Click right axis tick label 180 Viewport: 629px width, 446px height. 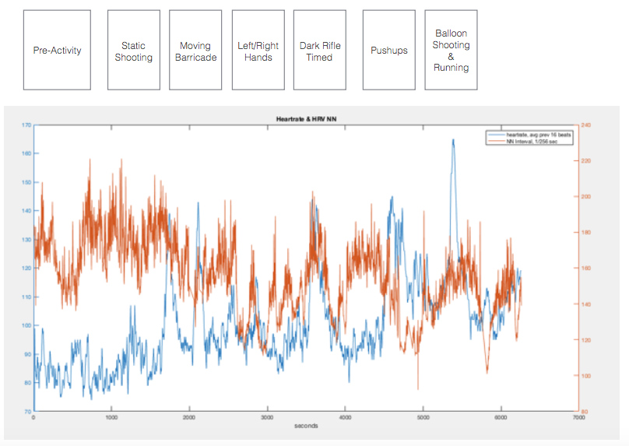pos(586,232)
